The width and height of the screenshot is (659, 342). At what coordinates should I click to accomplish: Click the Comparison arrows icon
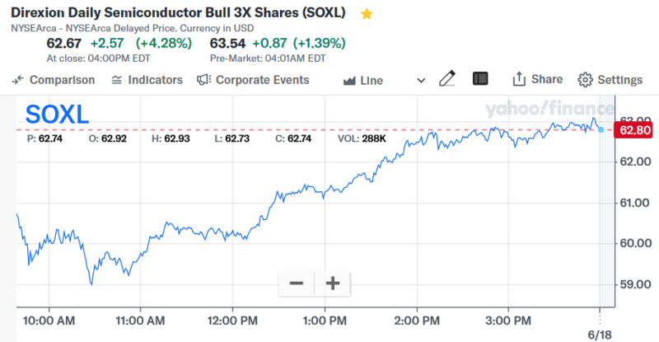18,80
